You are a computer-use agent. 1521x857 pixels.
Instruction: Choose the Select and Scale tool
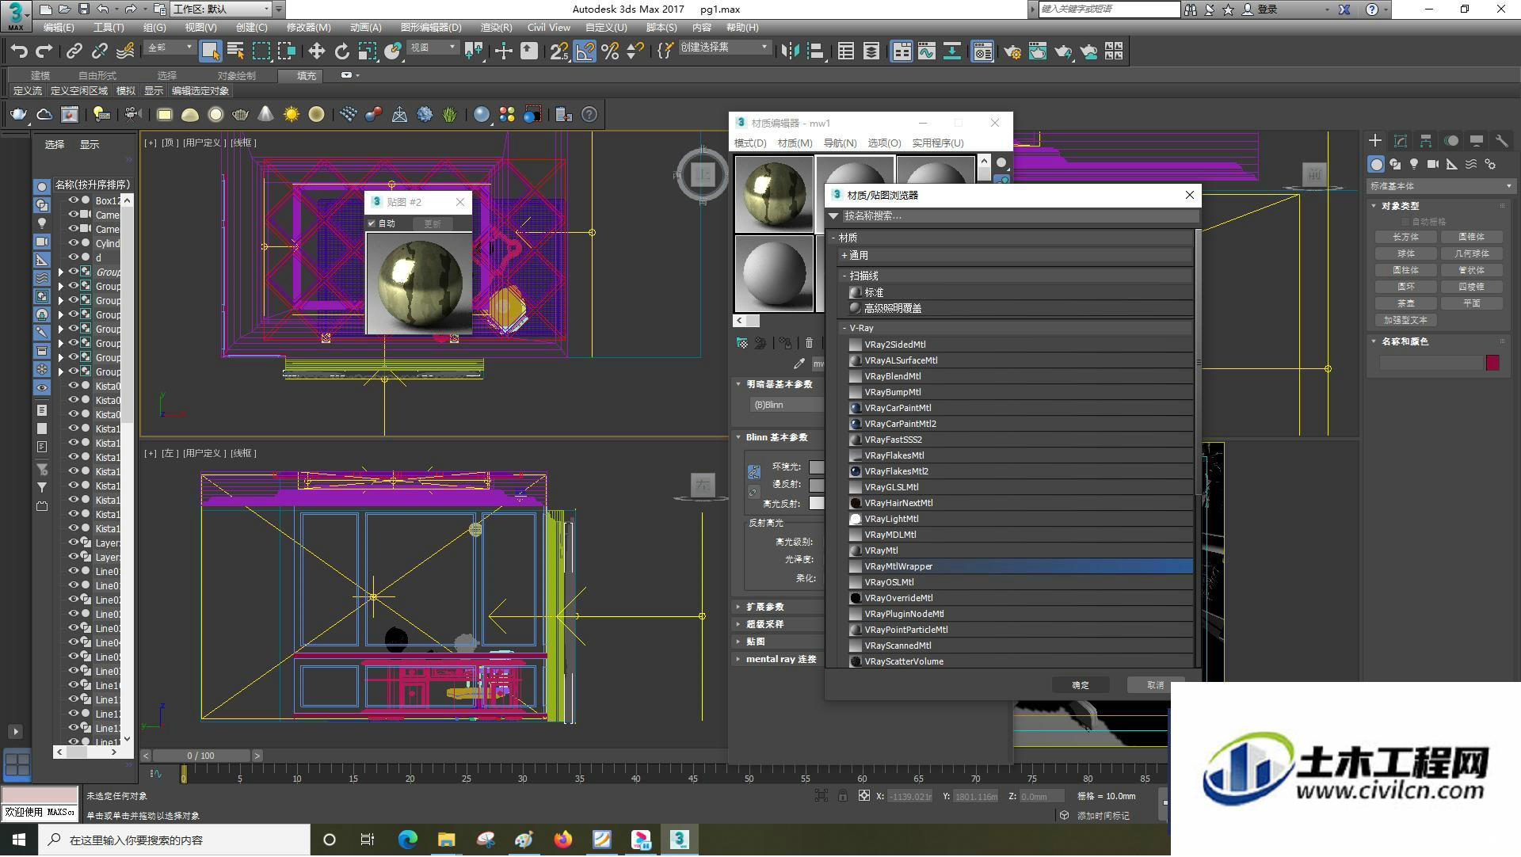coord(367,51)
